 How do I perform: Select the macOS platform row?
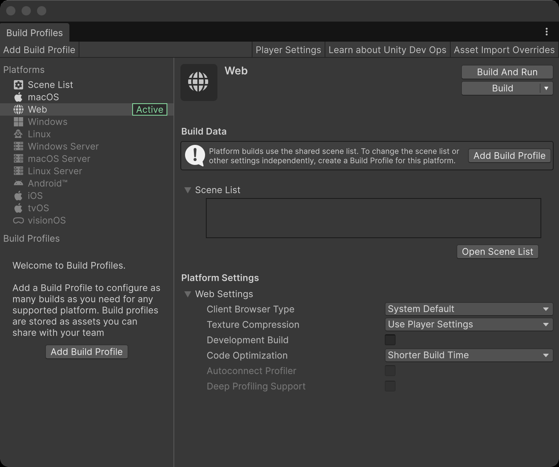pyautogui.click(x=87, y=97)
